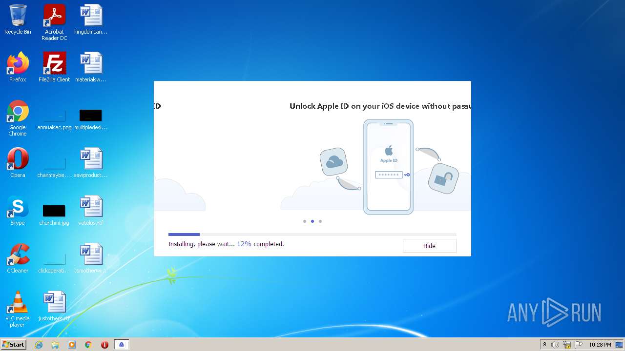Open the kingdomcan Word document

[91, 19]
